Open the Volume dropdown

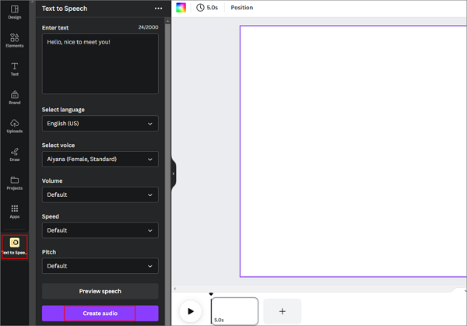click(100, 195)
